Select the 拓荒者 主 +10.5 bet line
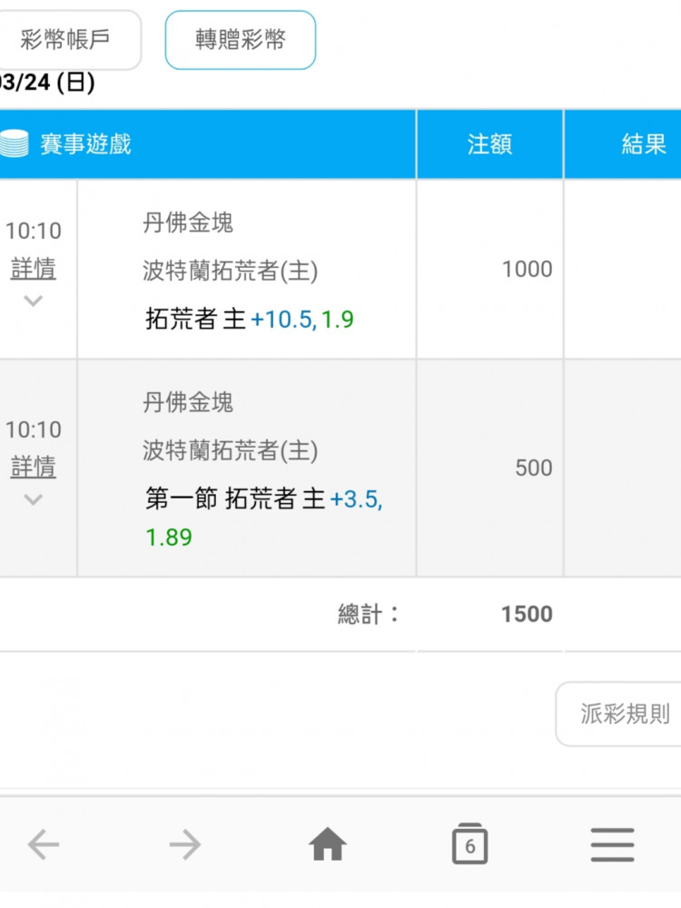This screenshot has height=908, width=681. [249, 320]
